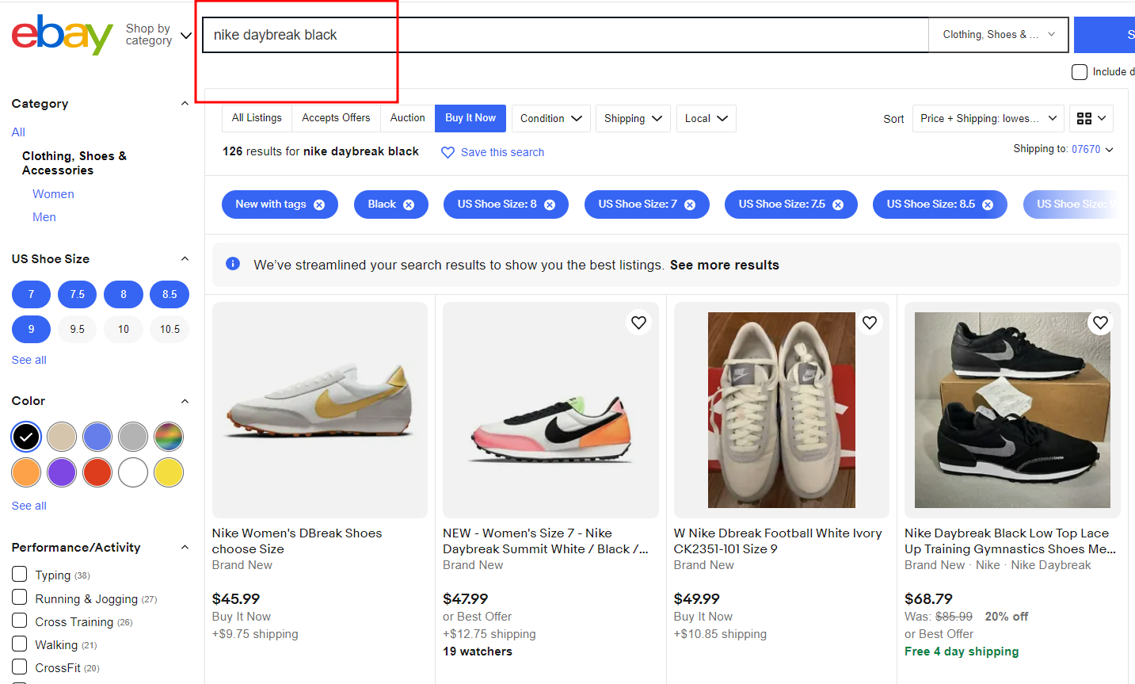The height and width of the screenshot is (684, 1135).
Task: Check the Running & Jogging filter
Action: [x=20, y=598]
